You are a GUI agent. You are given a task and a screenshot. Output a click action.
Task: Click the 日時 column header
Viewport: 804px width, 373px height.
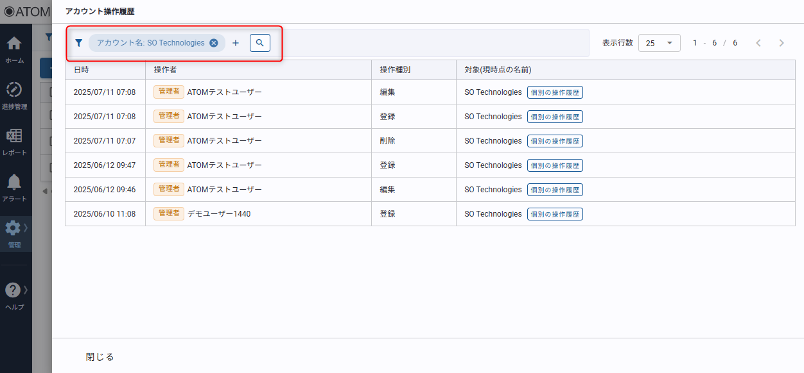pyautogui.click(x=82, y=70)
